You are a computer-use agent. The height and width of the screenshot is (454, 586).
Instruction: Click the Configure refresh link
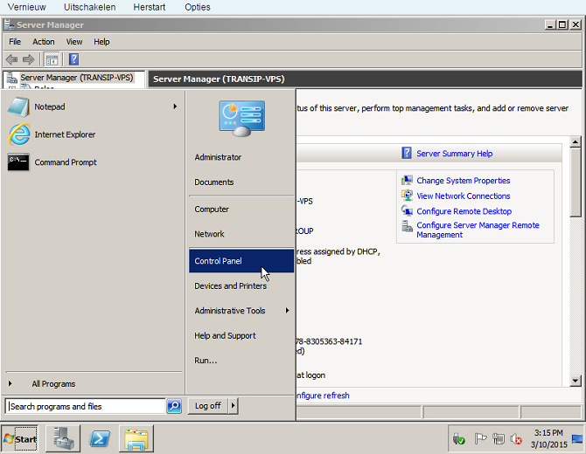click(x=323, y=396)
